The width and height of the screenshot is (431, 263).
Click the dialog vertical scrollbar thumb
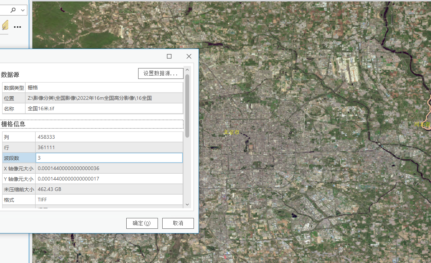187,106
